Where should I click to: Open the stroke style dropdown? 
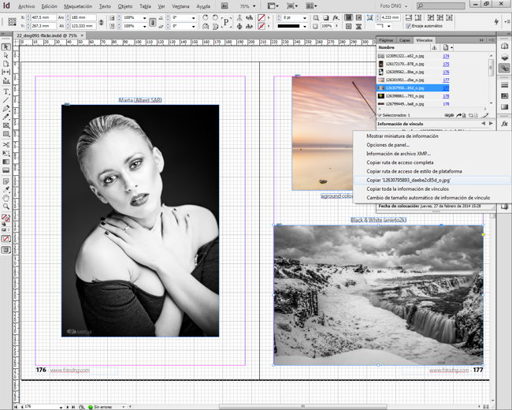tap(305, 26)
